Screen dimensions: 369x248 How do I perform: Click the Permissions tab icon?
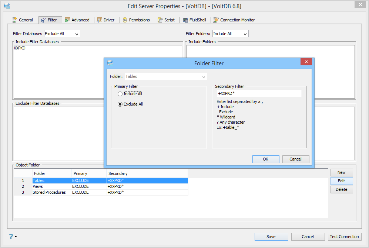click(125, 20)
